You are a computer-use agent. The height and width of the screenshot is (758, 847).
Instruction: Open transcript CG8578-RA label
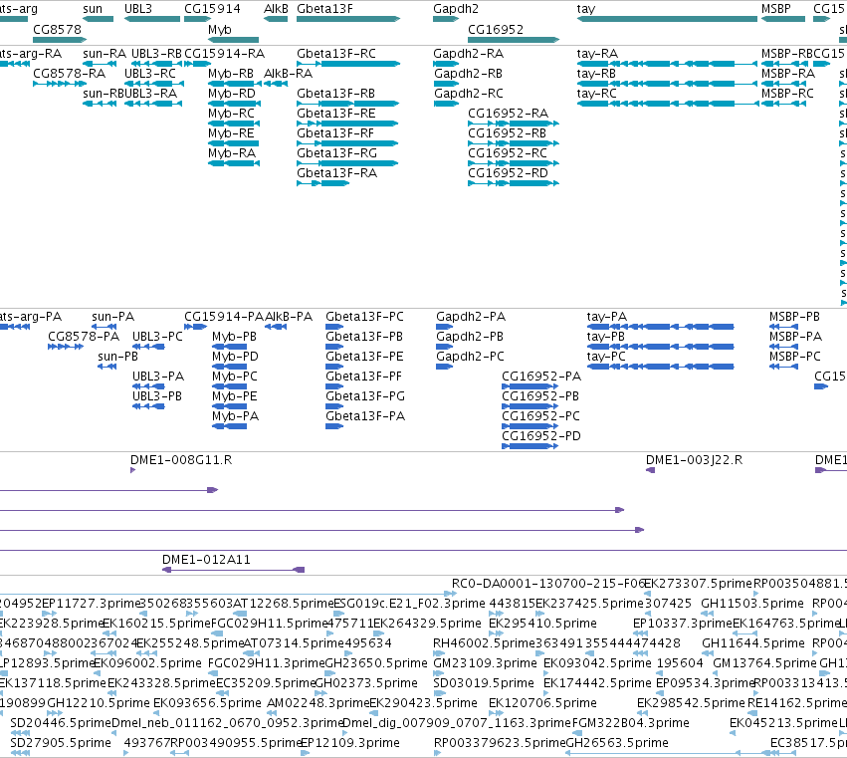69,73
